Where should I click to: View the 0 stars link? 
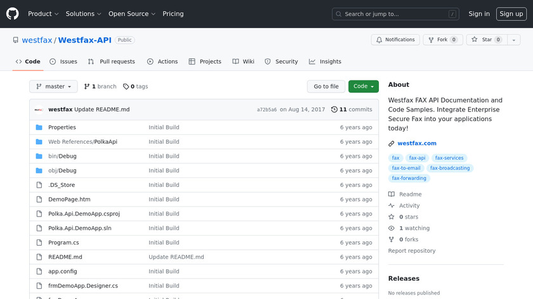pyautogui.click(x=403, y=217)
